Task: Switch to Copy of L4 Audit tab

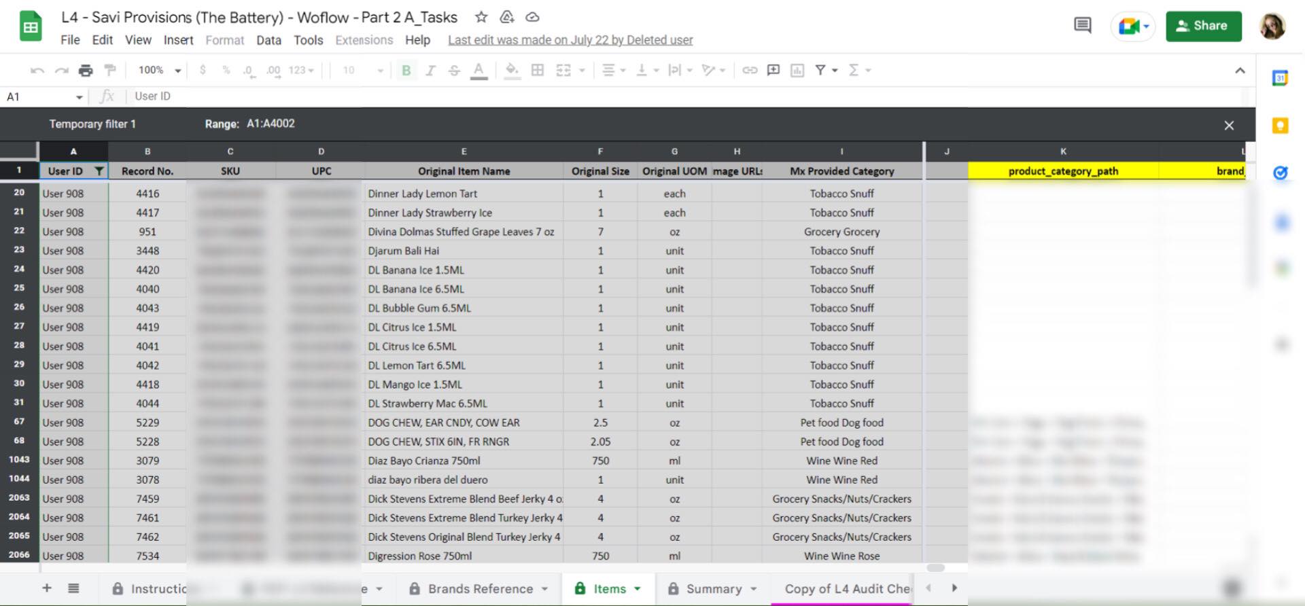Action: point(848,589)
